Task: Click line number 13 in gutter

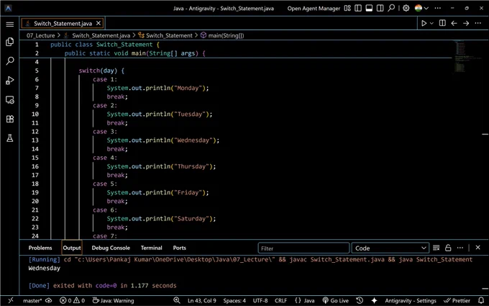Action: coord(35,140)
